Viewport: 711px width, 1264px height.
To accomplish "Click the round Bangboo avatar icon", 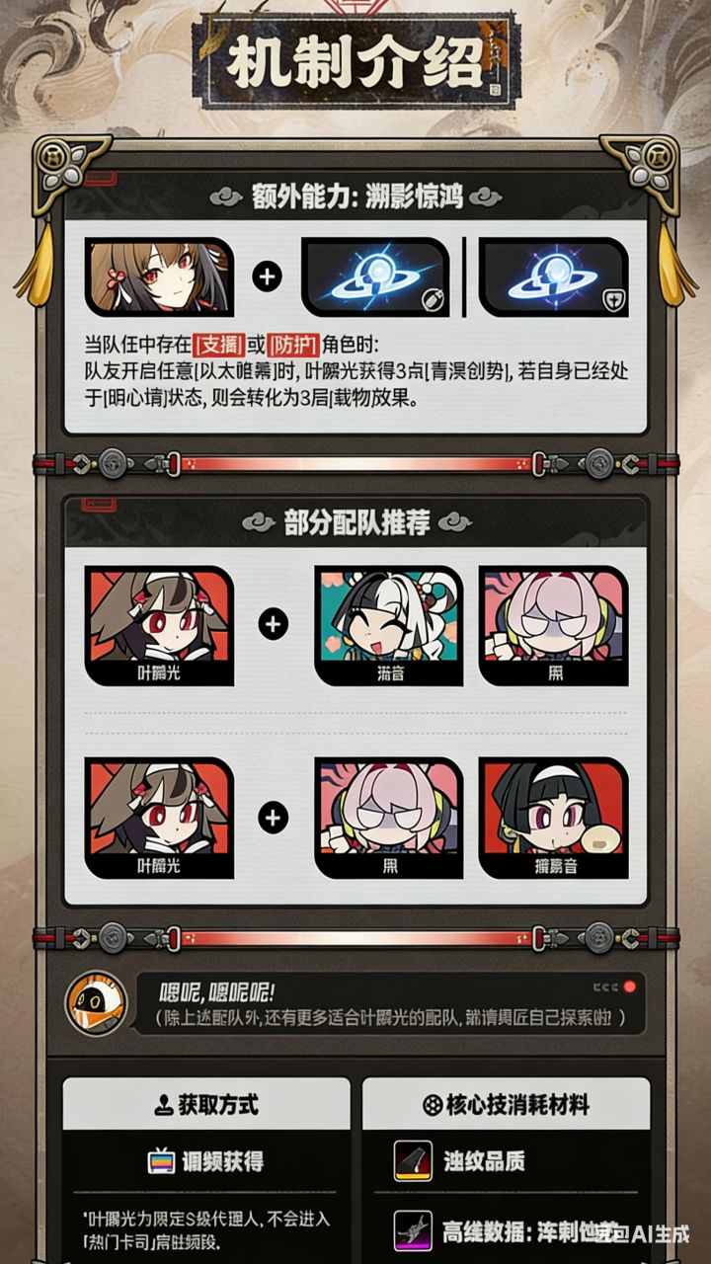I will (x=96, y=1003).
